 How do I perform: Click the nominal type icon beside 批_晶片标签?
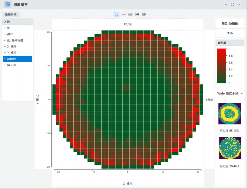pyautogui.click(x=5, y=40)
